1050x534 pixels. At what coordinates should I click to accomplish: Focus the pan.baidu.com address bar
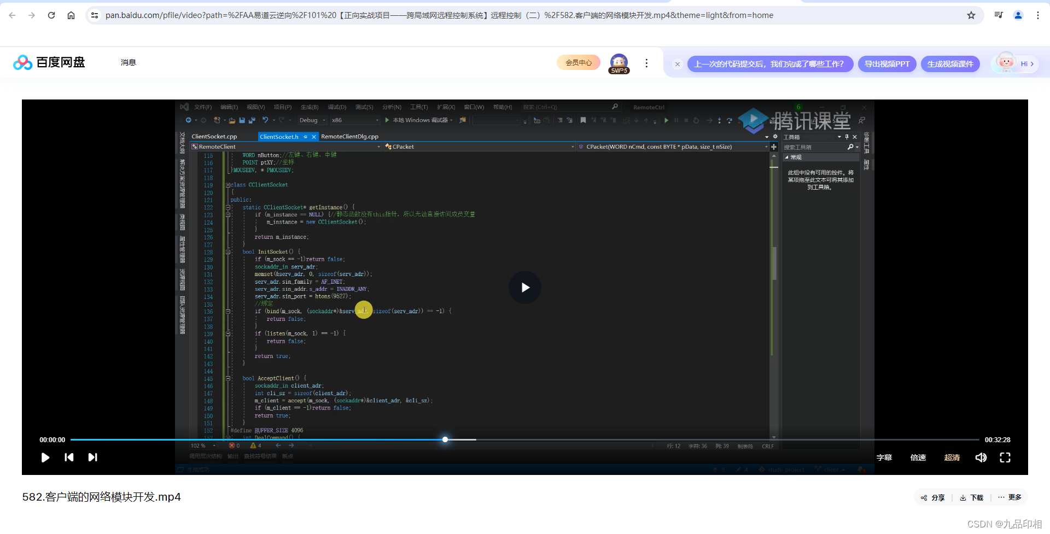point(439,15)
